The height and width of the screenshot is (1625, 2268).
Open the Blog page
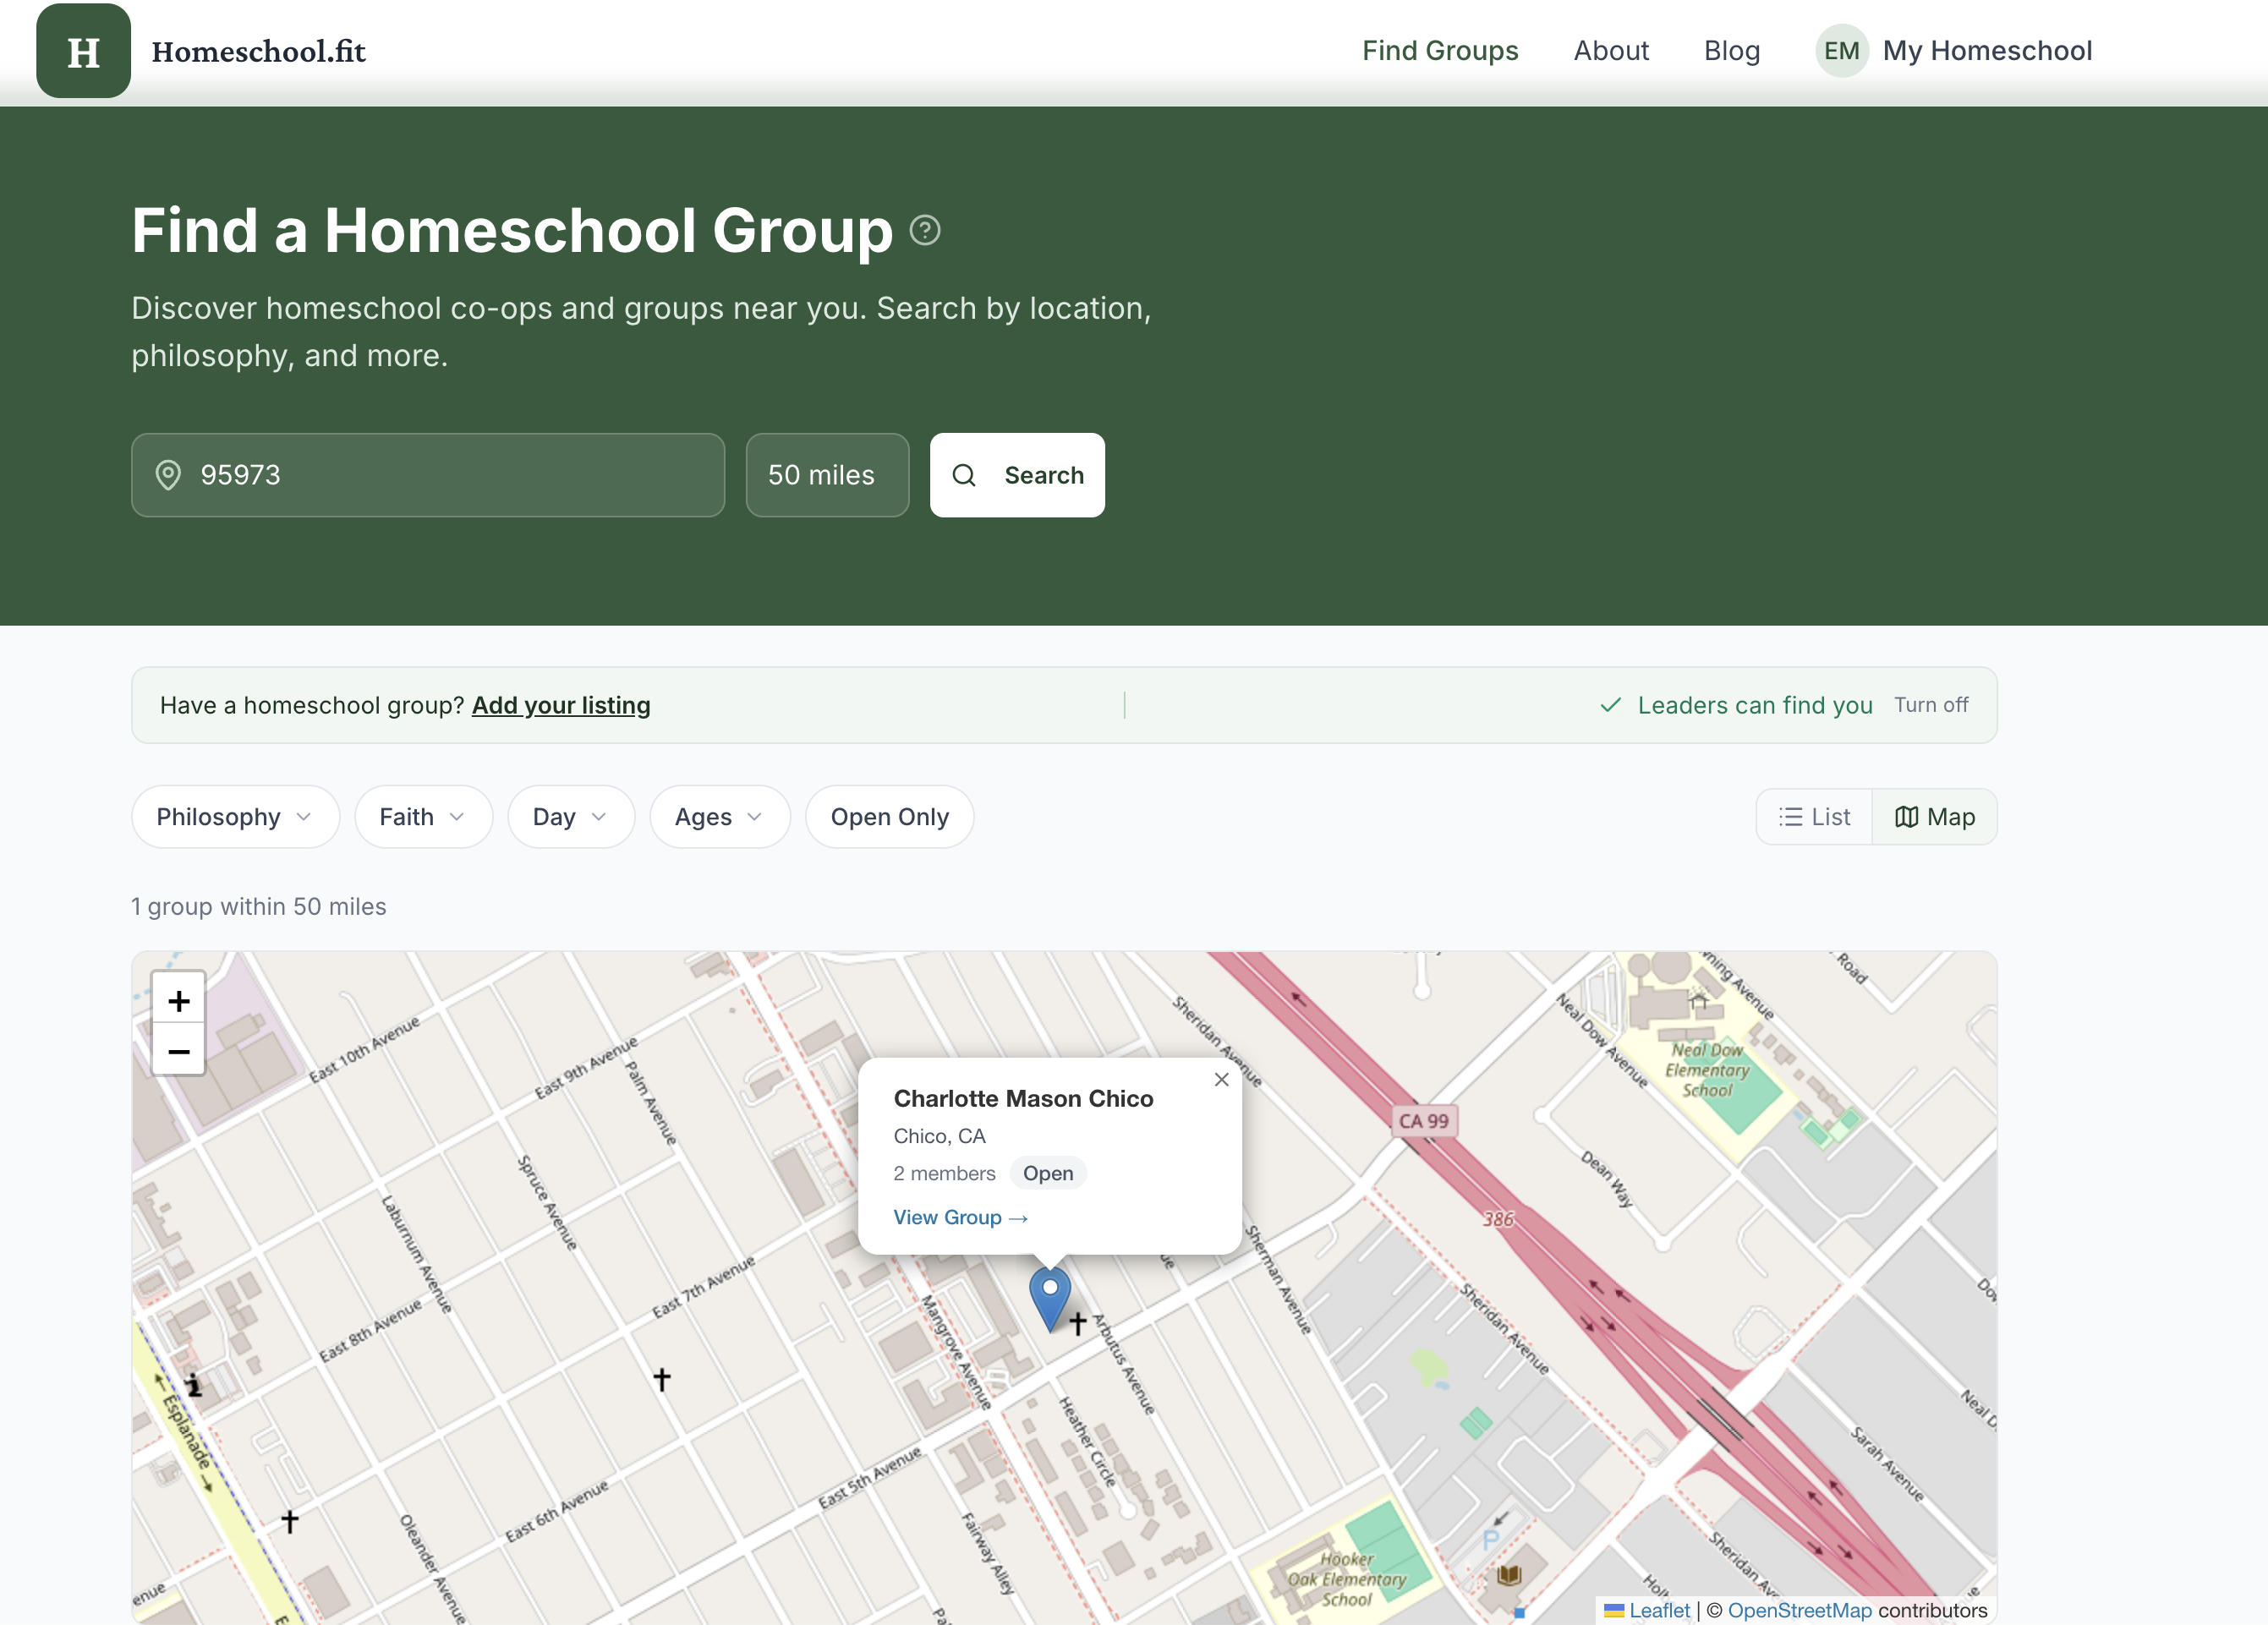[x=1732, y=51]
